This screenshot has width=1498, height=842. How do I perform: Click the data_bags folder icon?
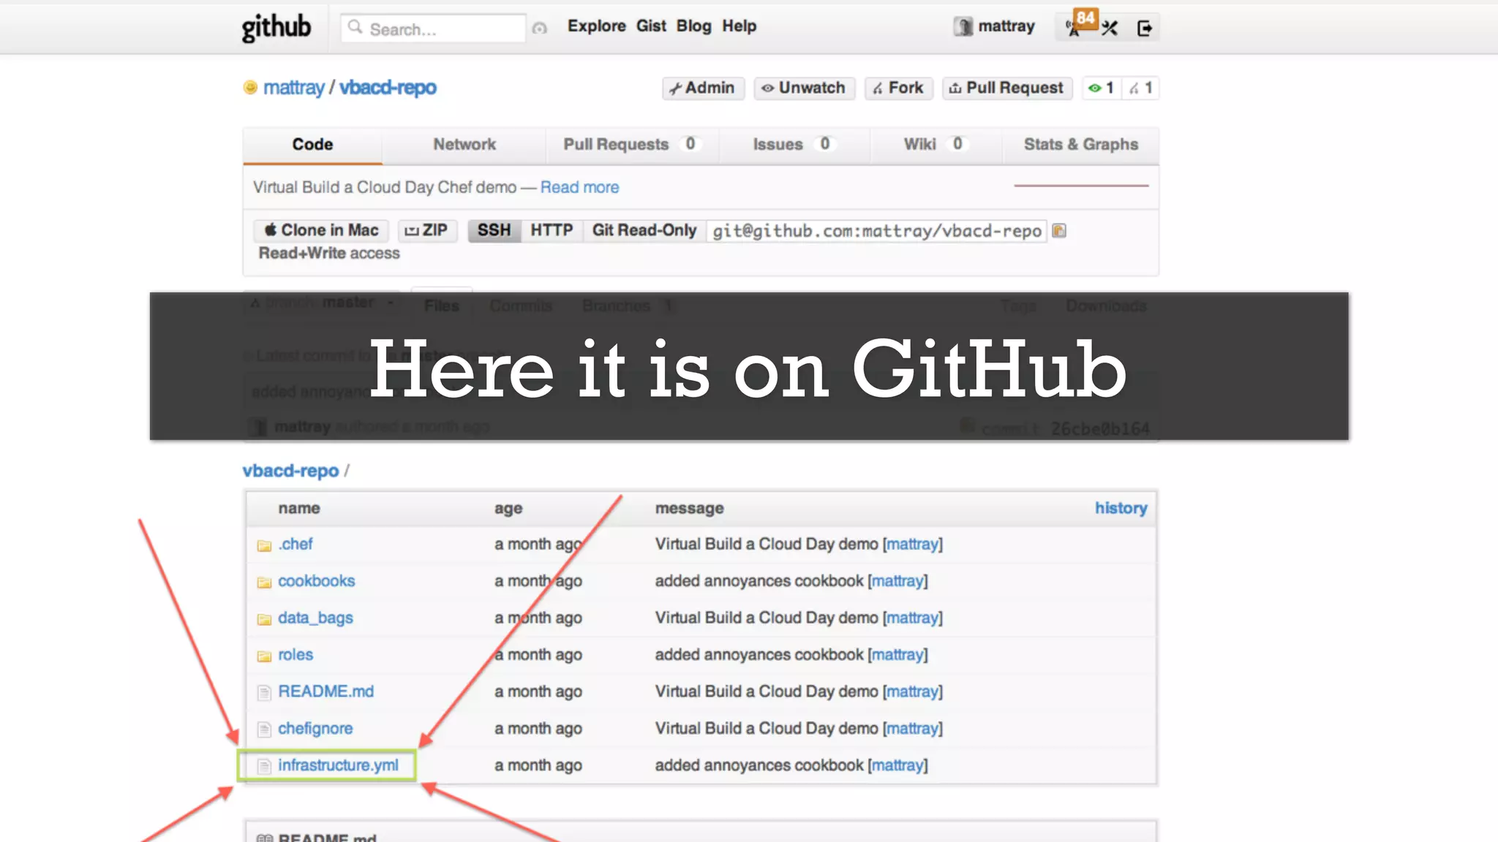pyautogui.click(x=264, y=620)
